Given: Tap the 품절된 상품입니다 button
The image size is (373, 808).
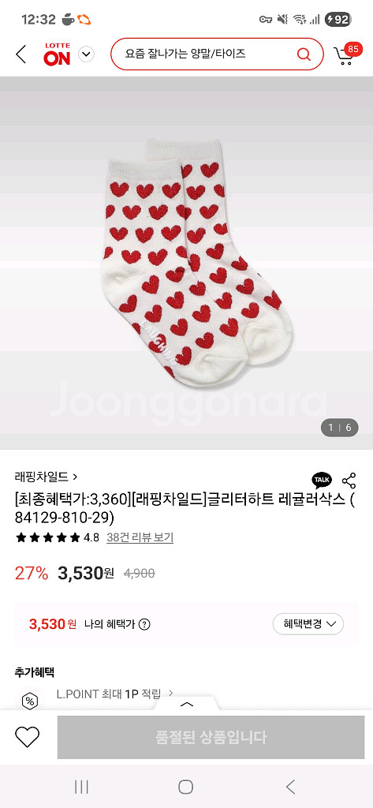Looking at the screenshot, I should point(211,737).
